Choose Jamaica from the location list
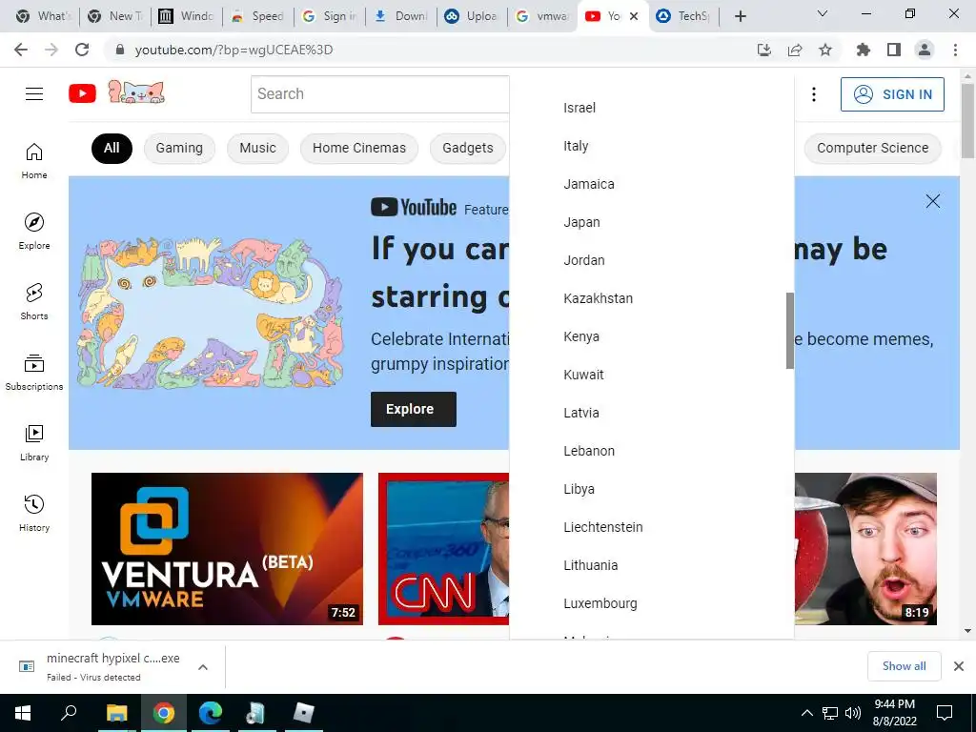Image resolution: width=976 pixels, height=732 pixels. (x=652, y=184)
